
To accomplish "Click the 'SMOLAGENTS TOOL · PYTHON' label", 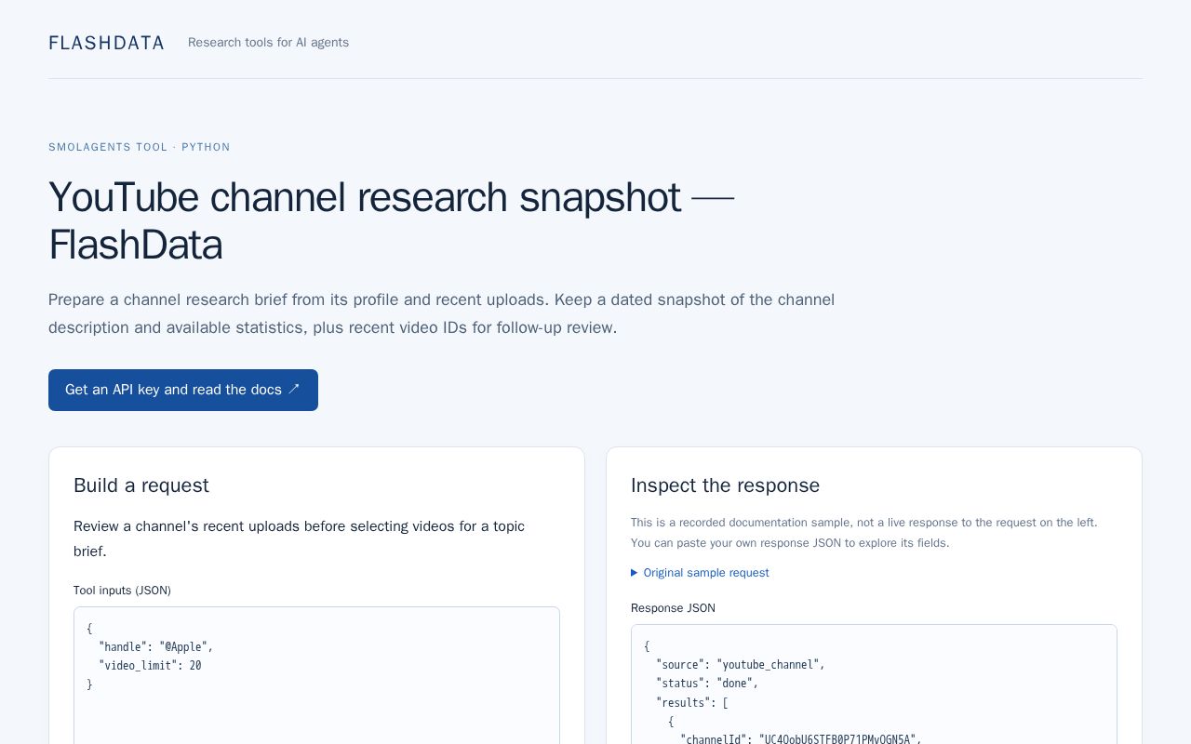I will [x=140, y=147].
